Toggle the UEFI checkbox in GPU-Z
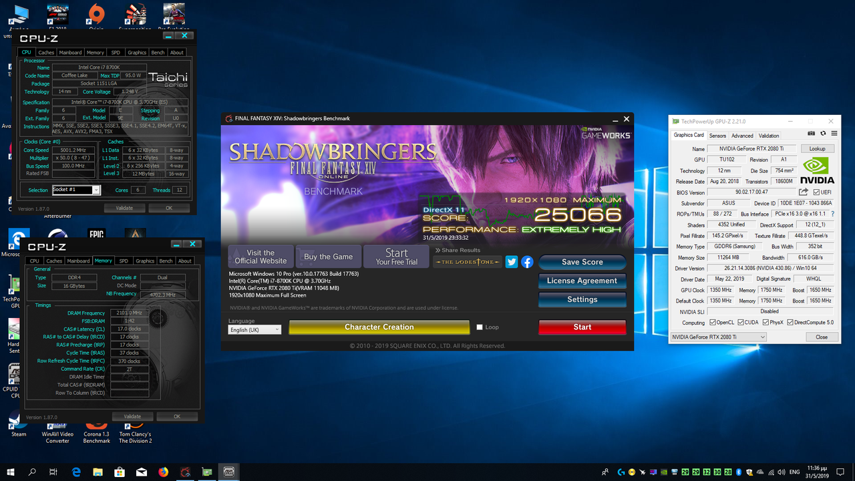Image resolution: width=855 pixels, height=481 pixels. [x=816, y=192]
